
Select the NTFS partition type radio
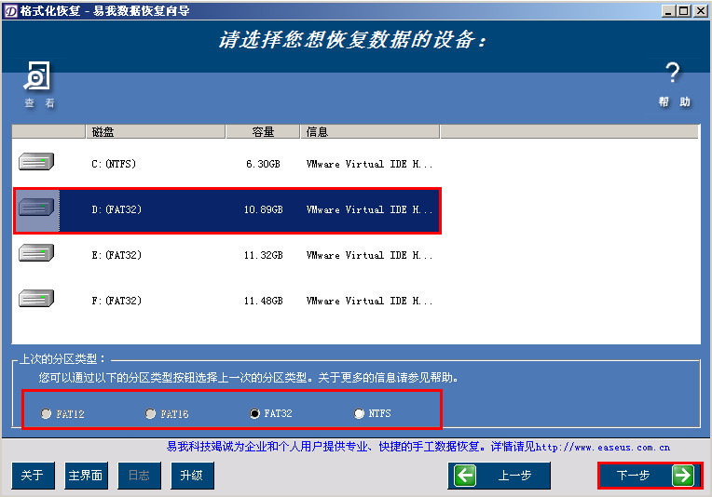(x=359, y=413)
